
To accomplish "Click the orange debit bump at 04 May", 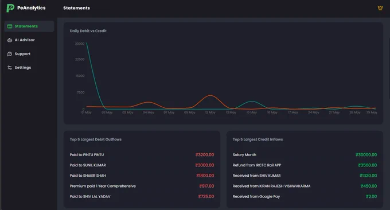I will click(x=149, y=102).
